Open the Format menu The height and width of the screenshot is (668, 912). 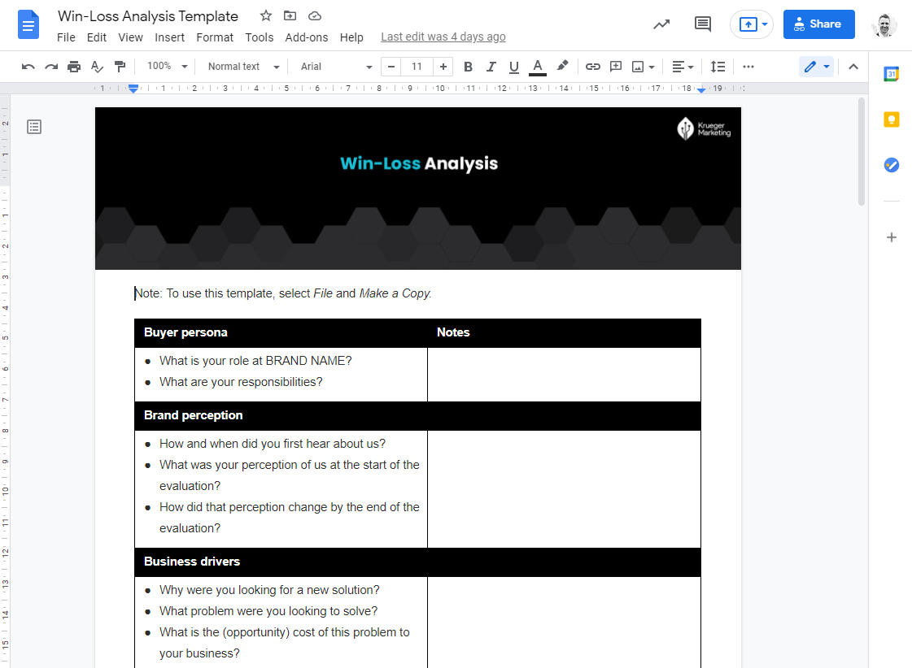pos(215,37)
